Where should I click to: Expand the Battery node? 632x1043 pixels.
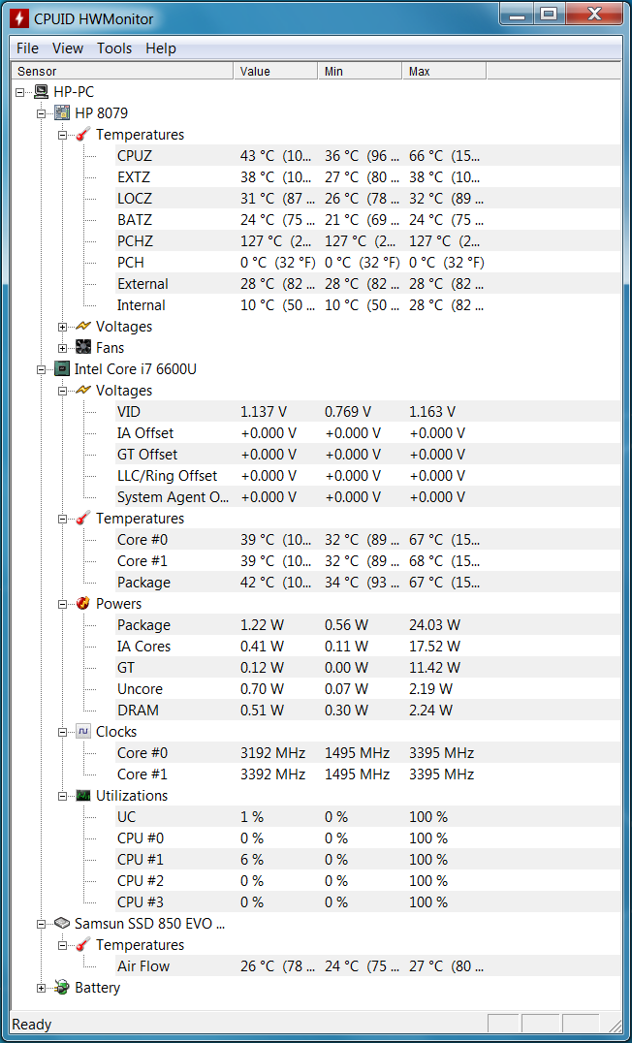(42, 988)
